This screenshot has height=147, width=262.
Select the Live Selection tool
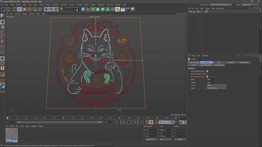[15, 9]
